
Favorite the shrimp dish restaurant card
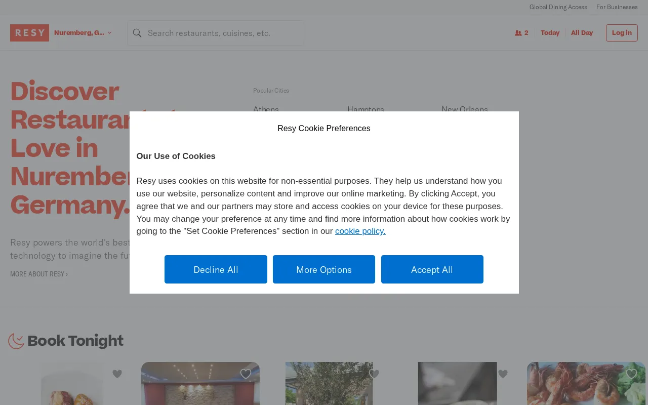[631, 374]
